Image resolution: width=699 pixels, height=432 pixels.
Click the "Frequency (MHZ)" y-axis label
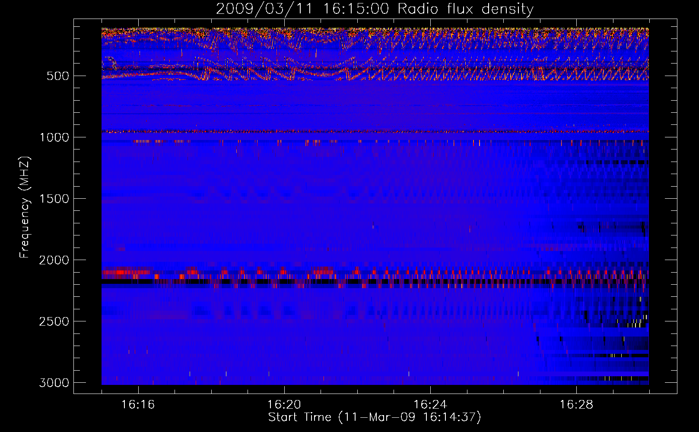(x=25, y=207)
